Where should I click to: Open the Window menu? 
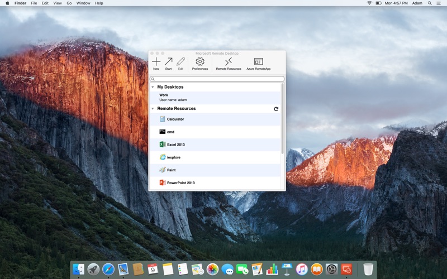(83, 3)
